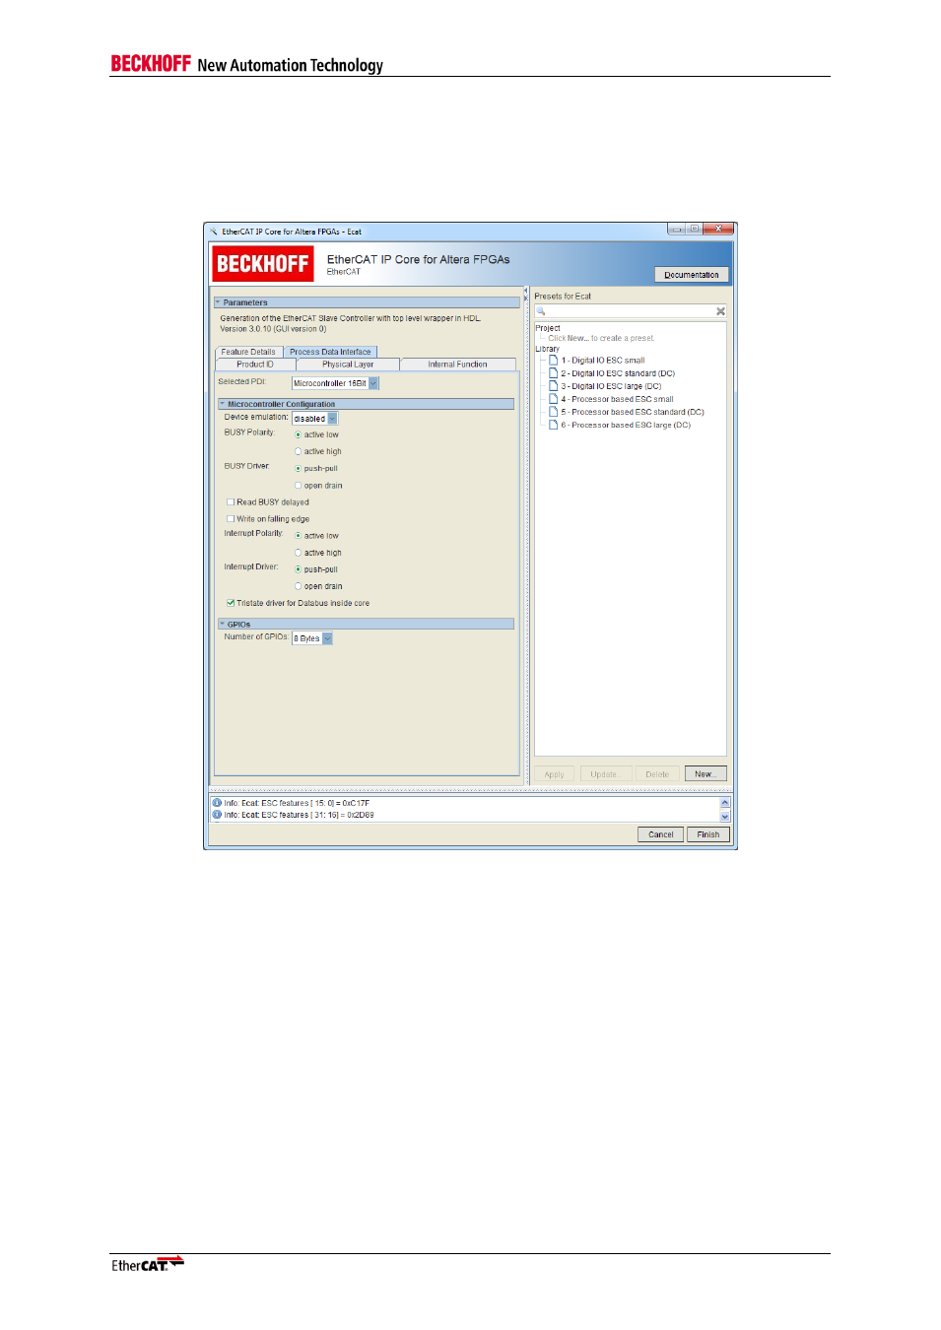Switch to the Feature Details tab

(248, 352)
